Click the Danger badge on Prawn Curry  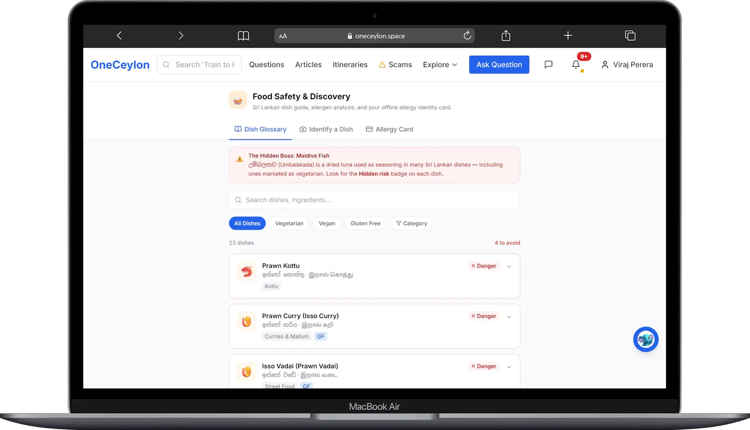tap(483, 316)
